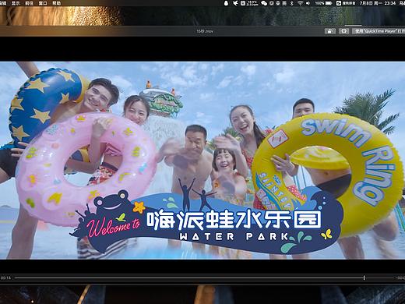Open the 帮助 menu
The height and width of the screenshot is (304, 405).
(57, 3)
